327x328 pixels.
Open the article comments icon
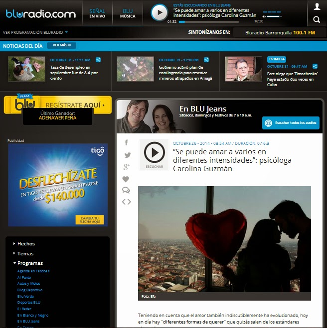point(126,190)
